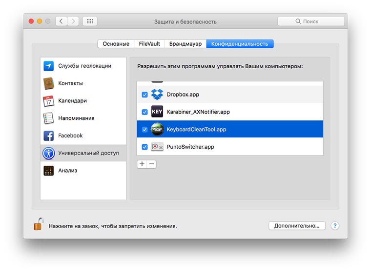Click the Facebook logo icon

48,136
